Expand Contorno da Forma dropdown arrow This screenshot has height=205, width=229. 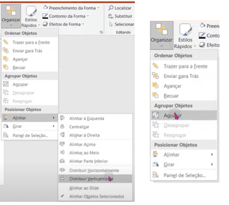pyautogui.click(x=88, y=16)
